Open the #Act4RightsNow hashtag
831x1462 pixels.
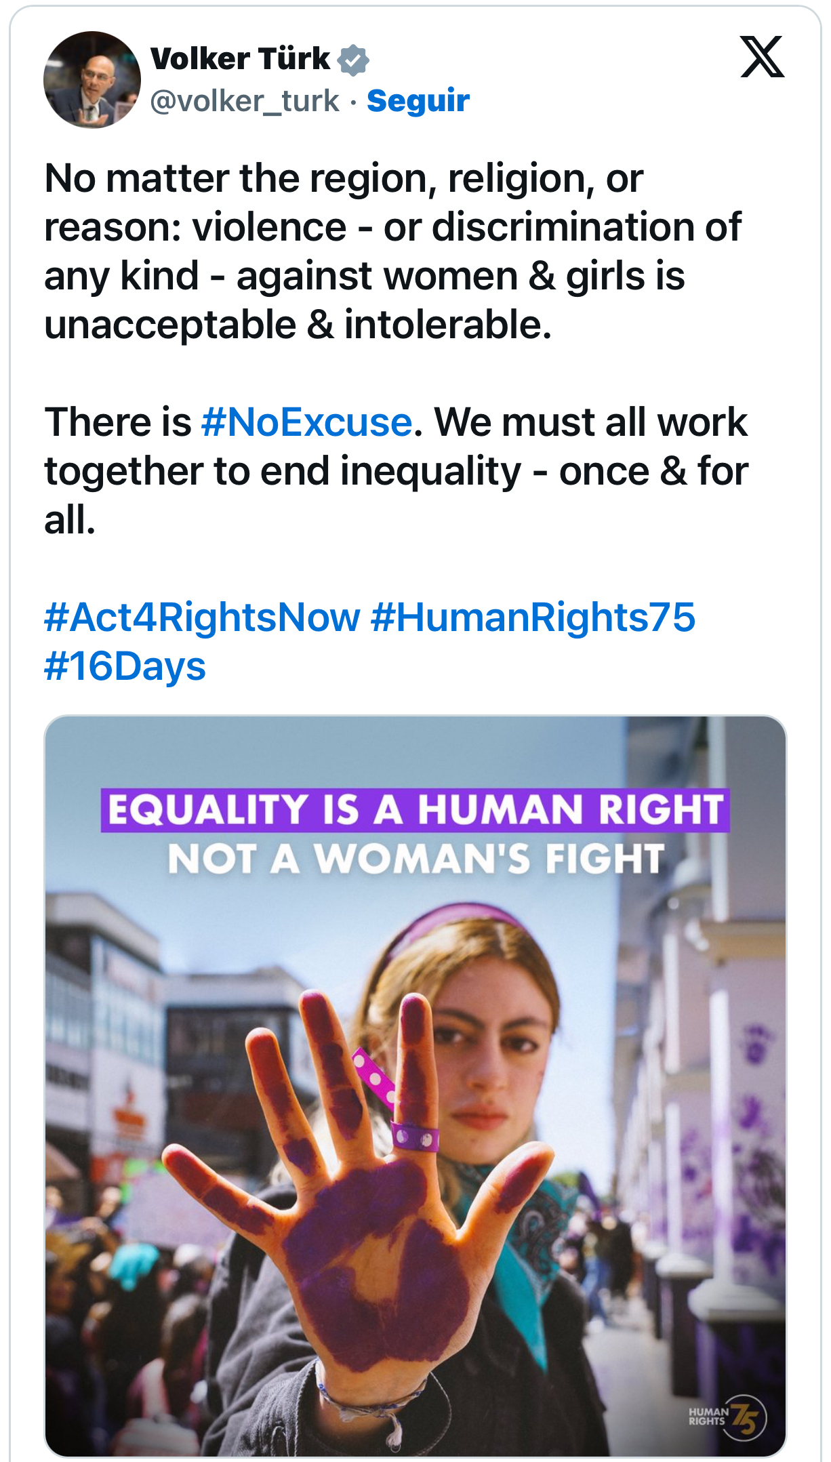202,617
